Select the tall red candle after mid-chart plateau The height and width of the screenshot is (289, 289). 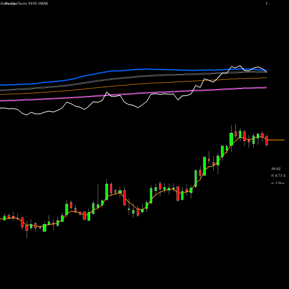178,194
